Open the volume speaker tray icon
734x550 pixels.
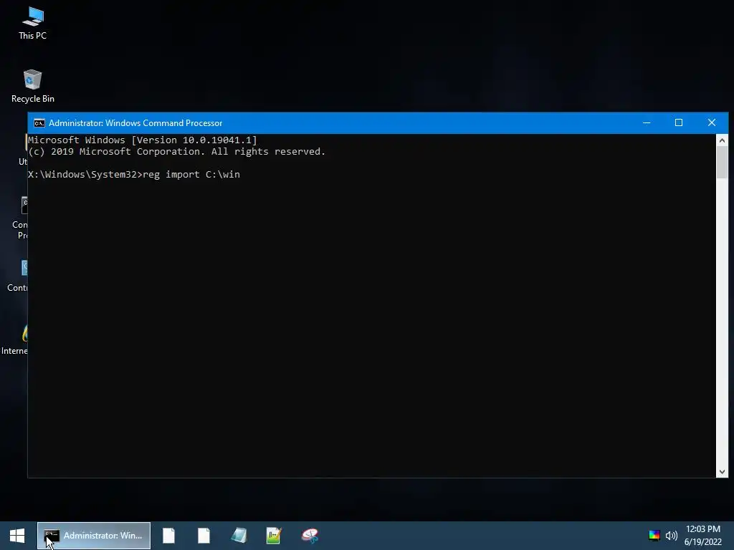tap(671, 536)
